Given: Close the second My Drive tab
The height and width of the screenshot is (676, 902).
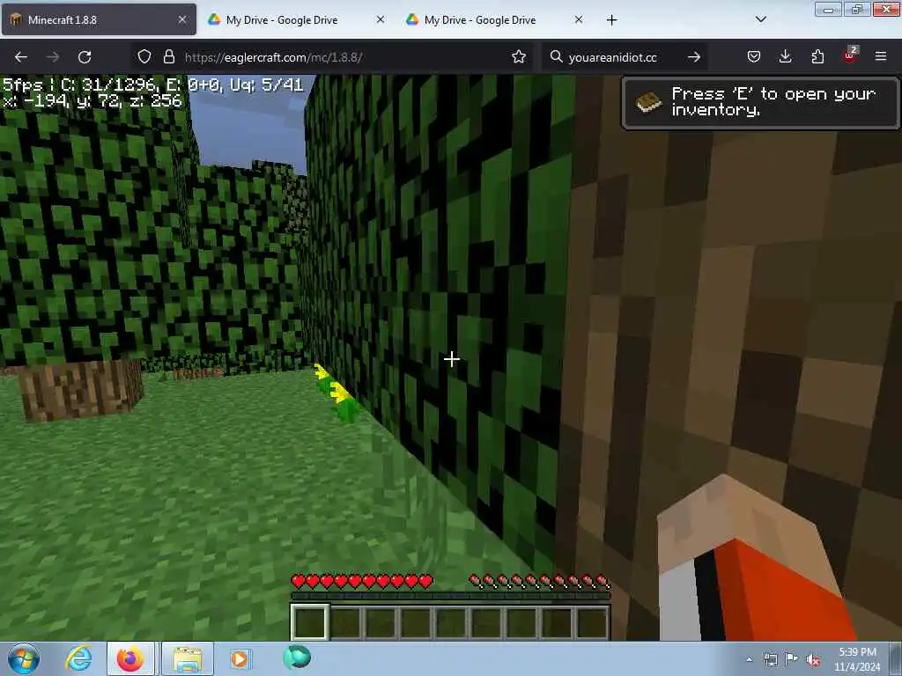Looking at the screenshot, I should click(579, 19).
